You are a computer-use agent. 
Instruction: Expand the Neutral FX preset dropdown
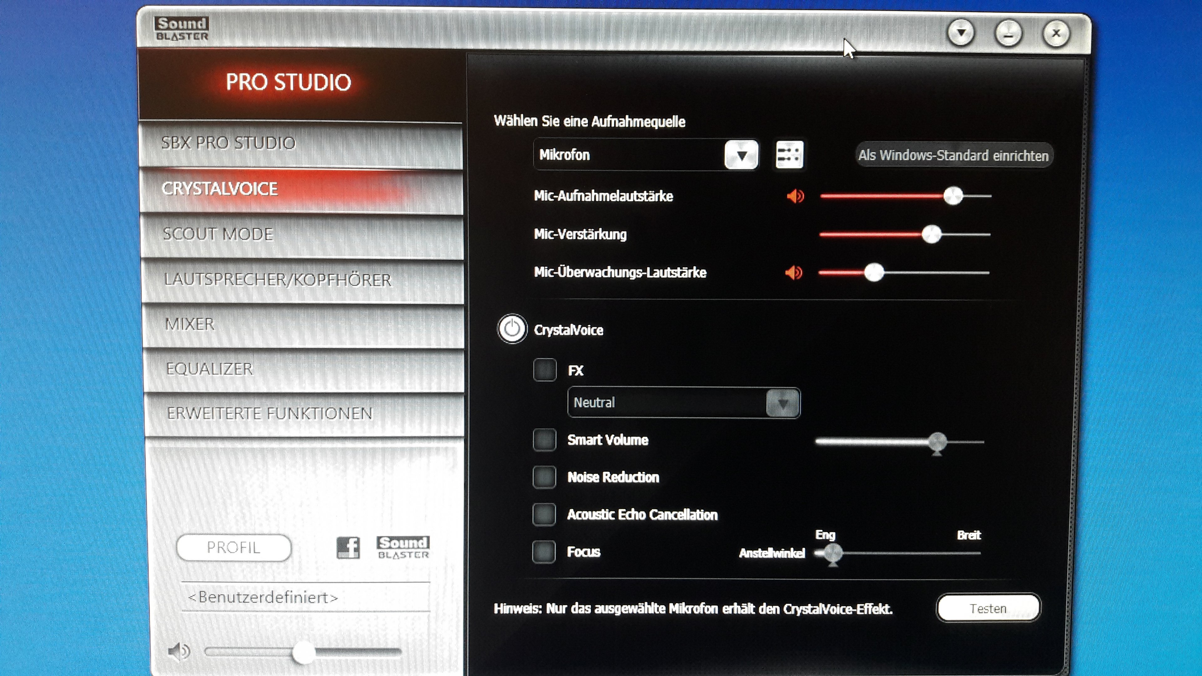(x=783, y=402)
